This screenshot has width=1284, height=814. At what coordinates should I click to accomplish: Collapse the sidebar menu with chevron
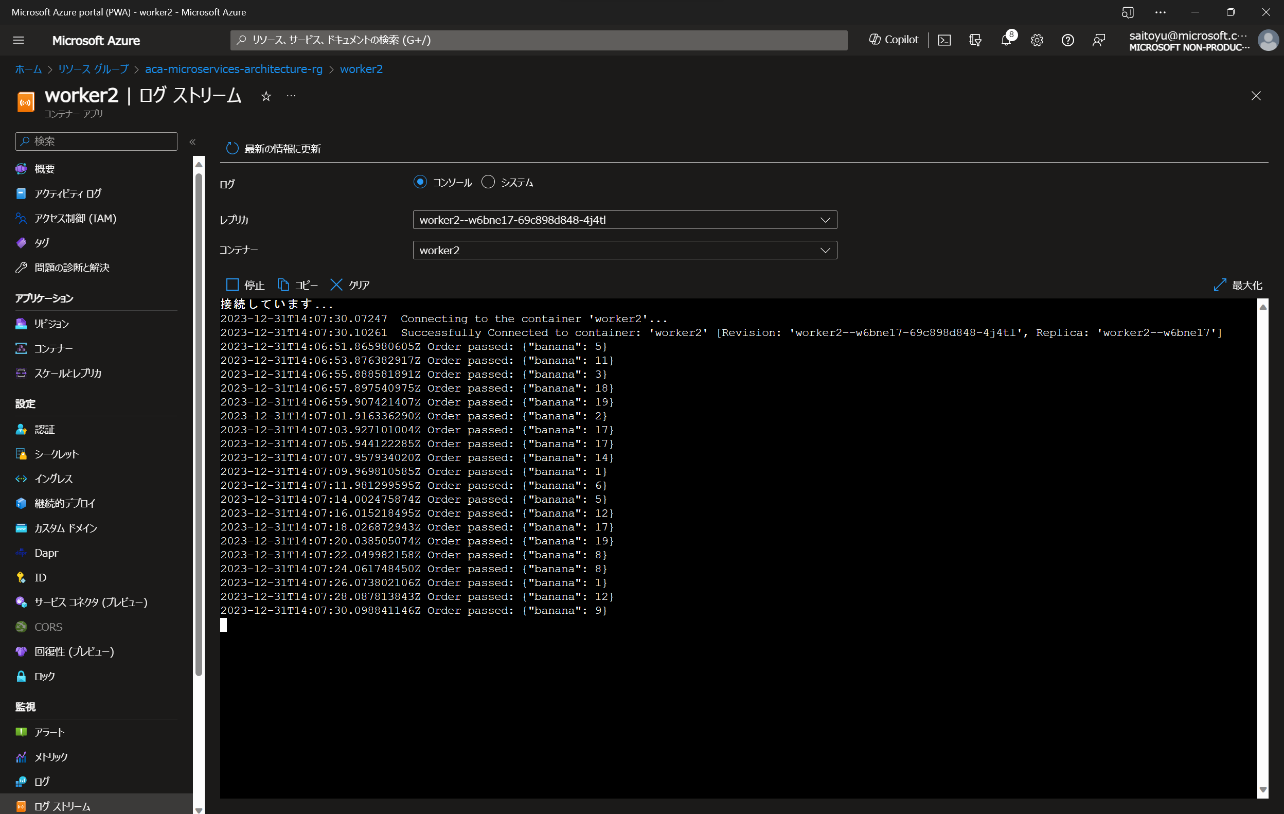click(x=192, y=142)
